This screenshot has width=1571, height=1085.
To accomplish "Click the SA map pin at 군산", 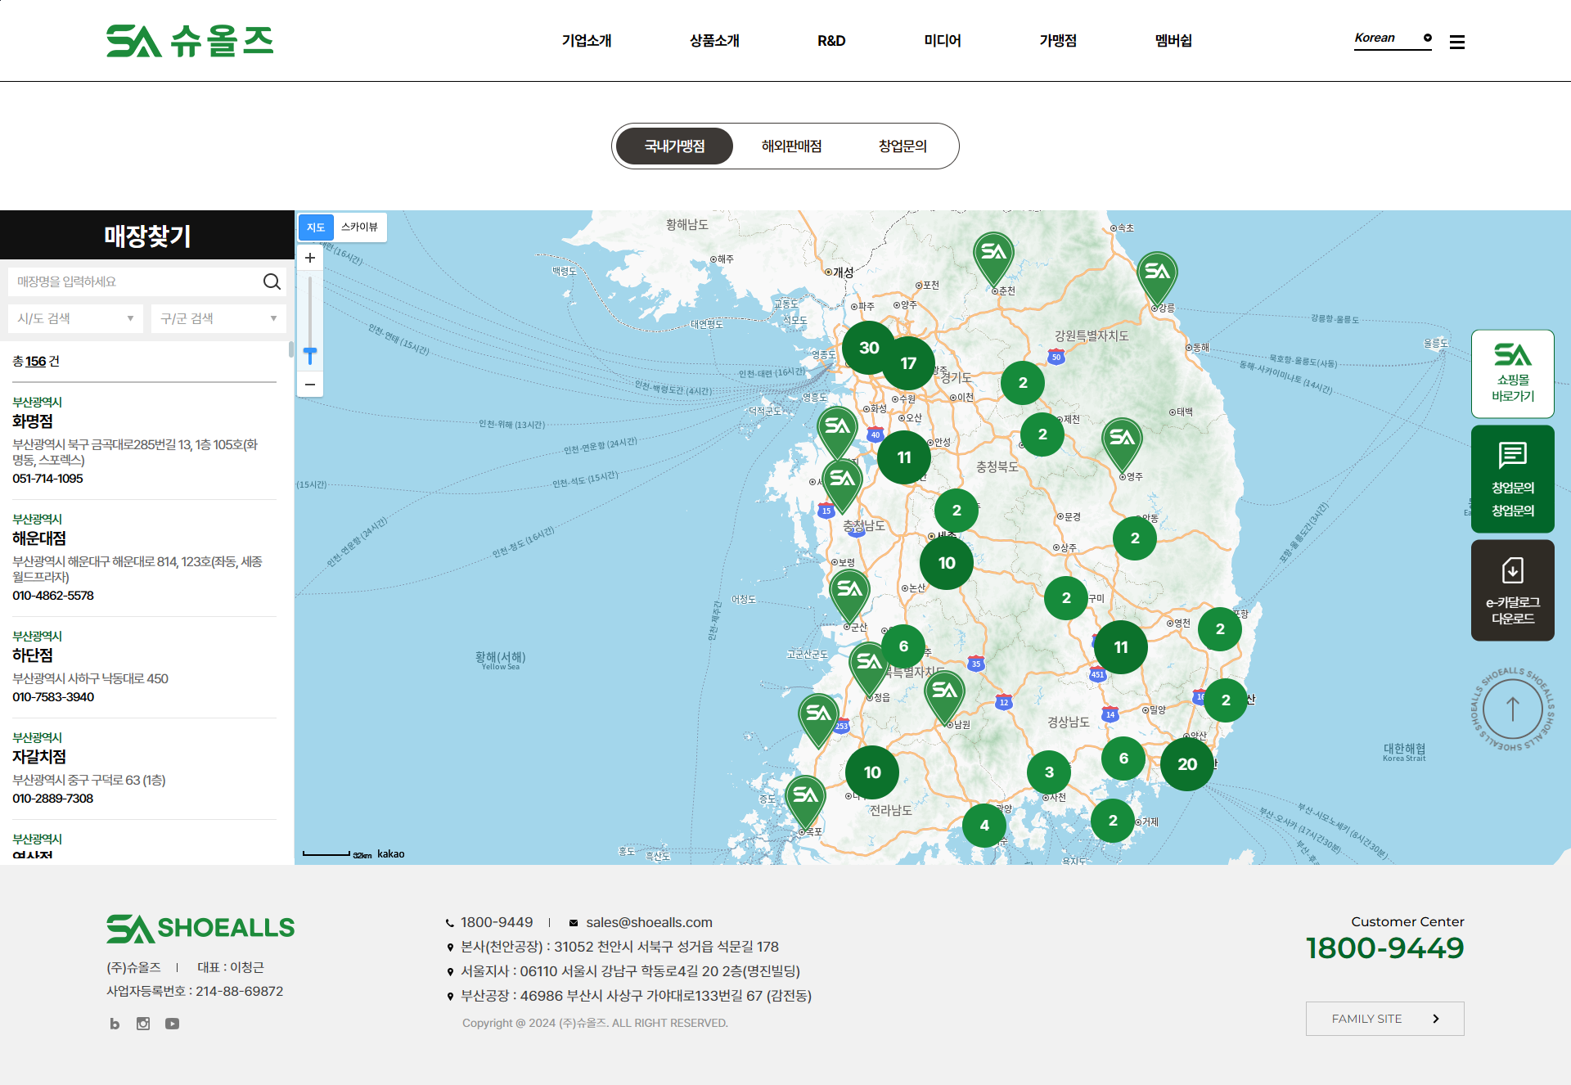I will coord(849,597).
